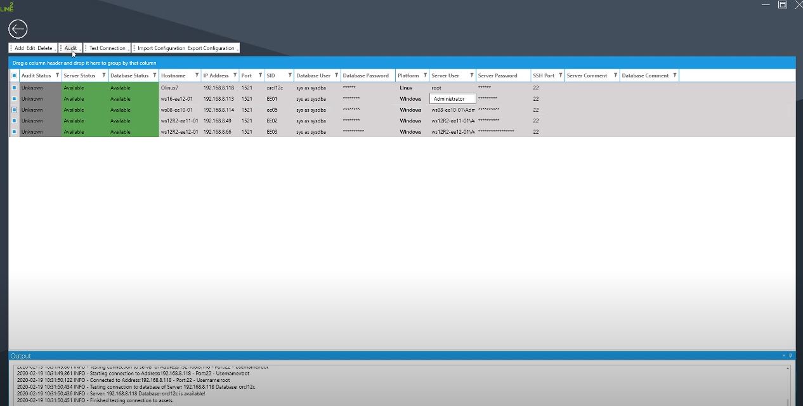The width and height of the screenshot is (803, 406).
Task: Toggle the checkbox for the Olinux7 row
Action: pyautogui.click(x=14, y=88)
